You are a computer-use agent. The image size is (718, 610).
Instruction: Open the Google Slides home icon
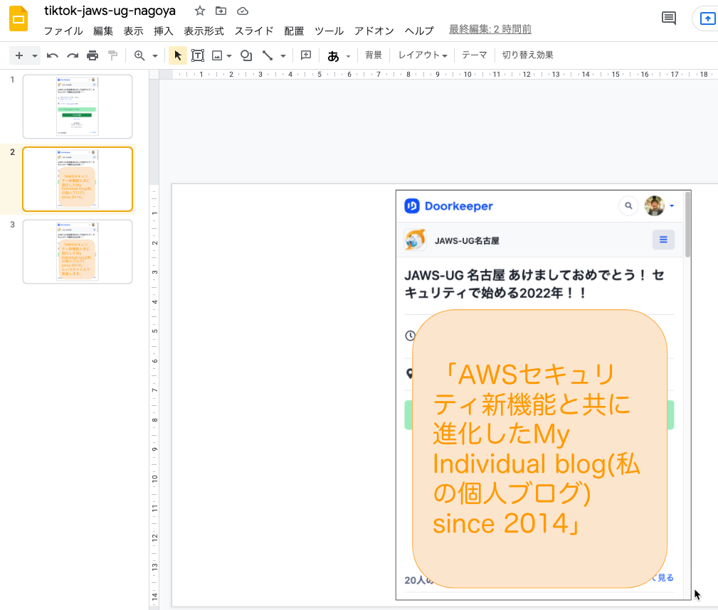[19, 18]
